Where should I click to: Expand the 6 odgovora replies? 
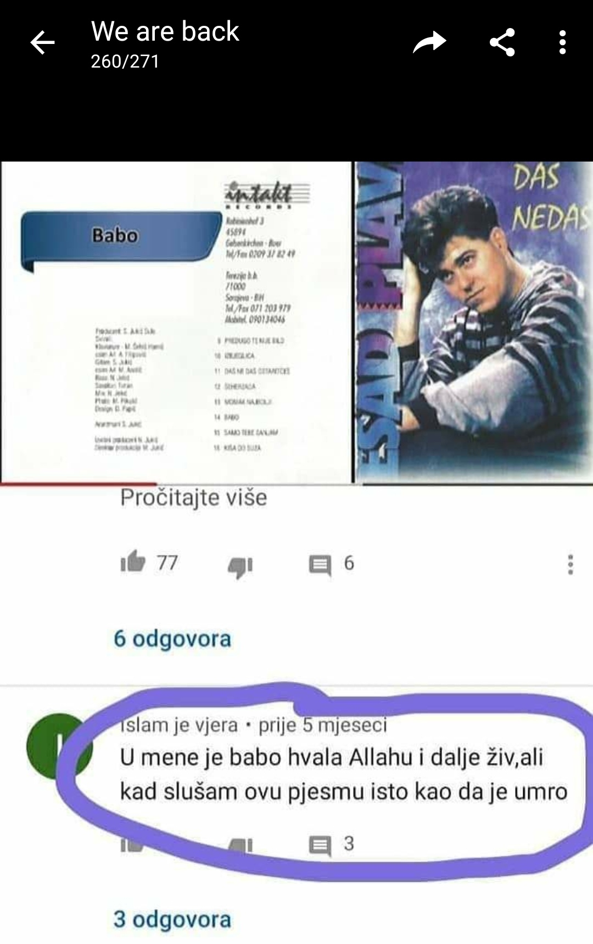172,639
